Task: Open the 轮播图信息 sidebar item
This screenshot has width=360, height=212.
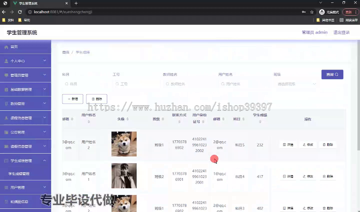Action: coord(26,202)
